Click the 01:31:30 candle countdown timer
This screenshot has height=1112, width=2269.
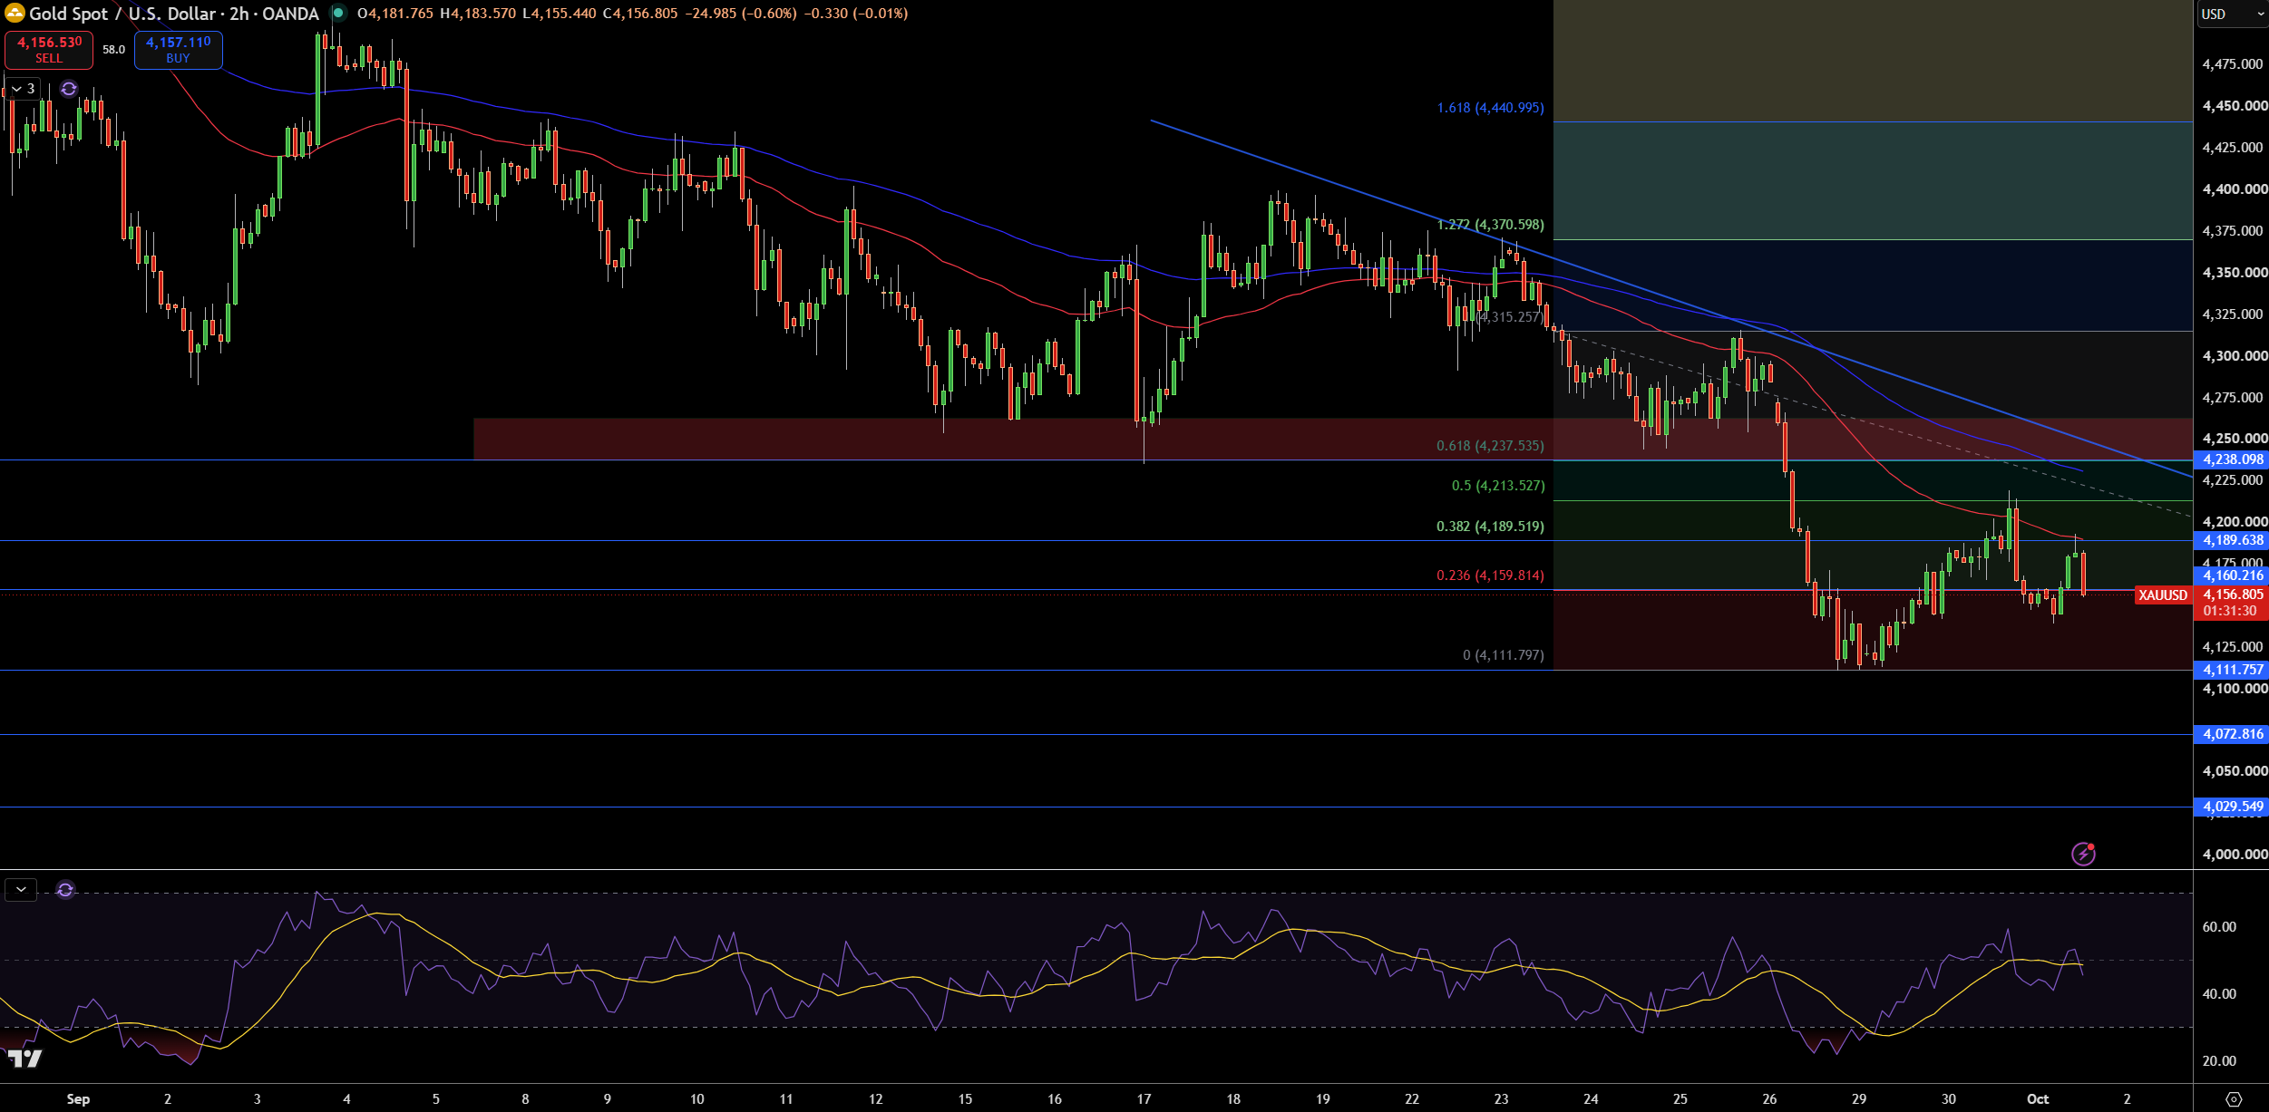[x=2230, y=612]
